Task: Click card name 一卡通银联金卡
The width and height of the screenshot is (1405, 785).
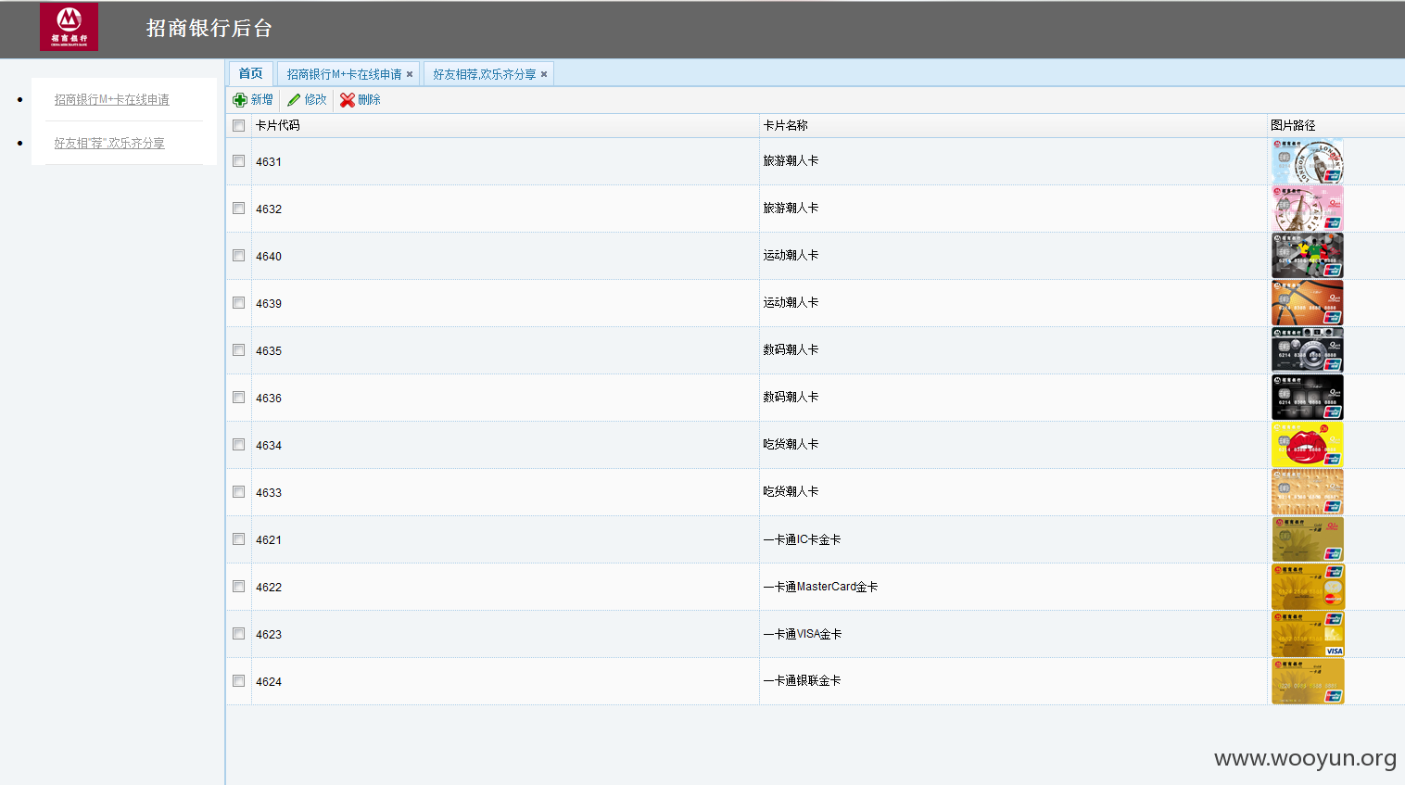Action: pos(803,680)
